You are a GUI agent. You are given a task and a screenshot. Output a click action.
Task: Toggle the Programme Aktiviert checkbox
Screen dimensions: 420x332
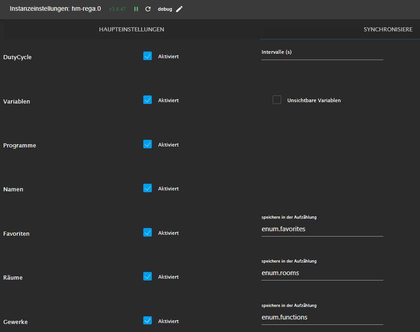[x=148, y=144]
